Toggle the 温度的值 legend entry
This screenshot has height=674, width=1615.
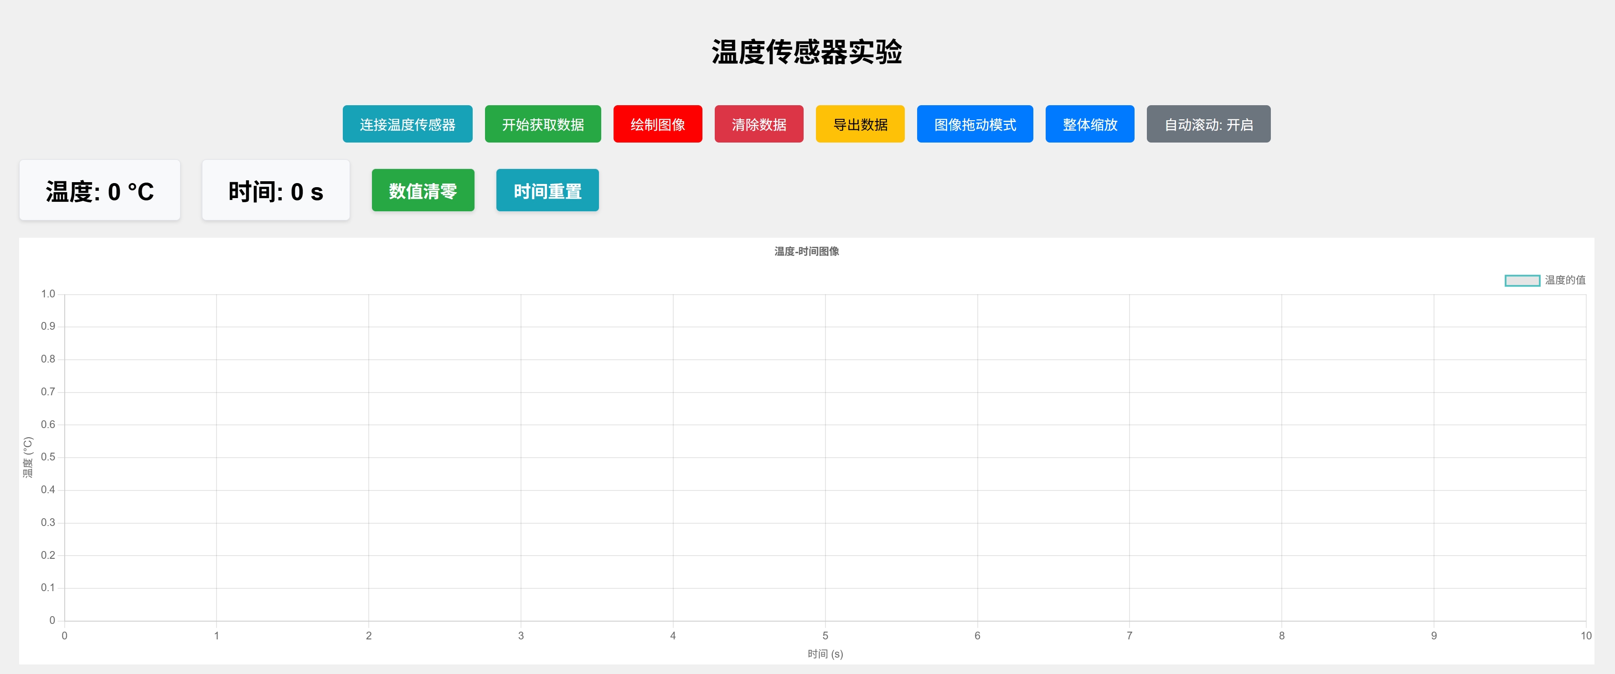click(1564, 280)
